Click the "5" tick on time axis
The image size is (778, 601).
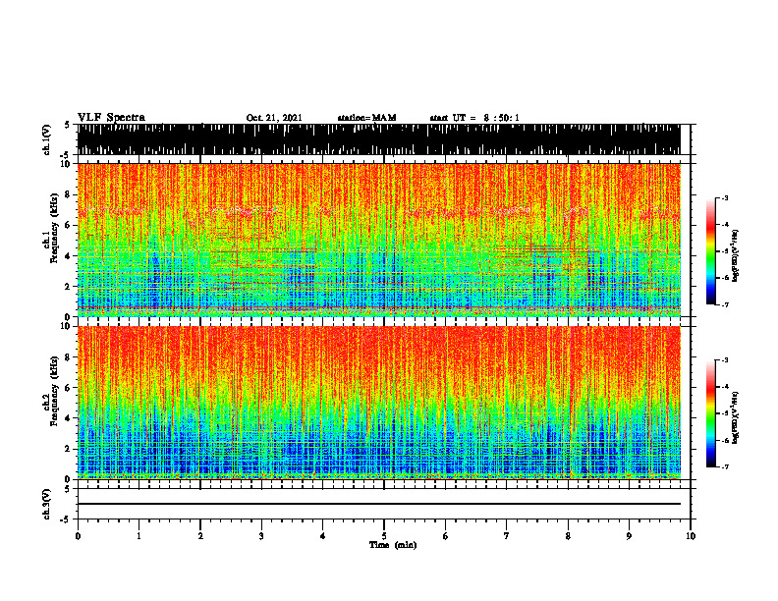pyautogui.click(x=384, y=536)
